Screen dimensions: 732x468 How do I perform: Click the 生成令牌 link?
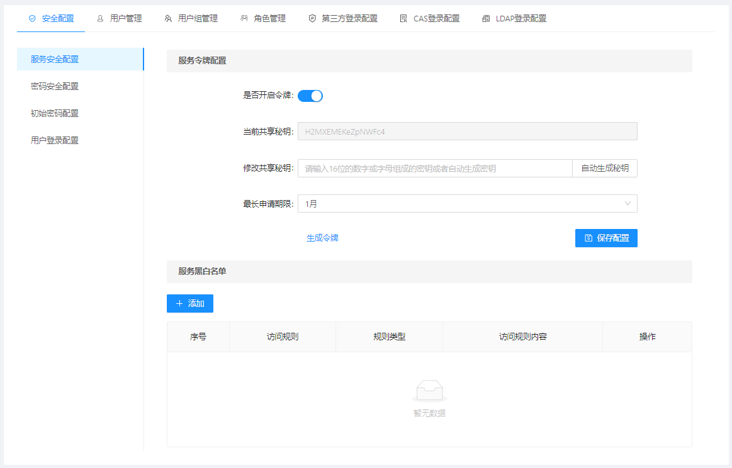pyautogui.click(x=323, y=238)
